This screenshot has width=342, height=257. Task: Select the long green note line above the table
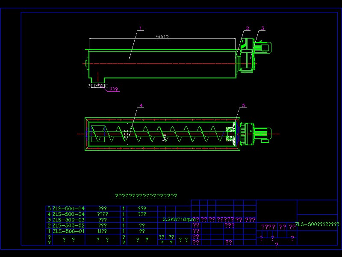(x=146, y=196)
